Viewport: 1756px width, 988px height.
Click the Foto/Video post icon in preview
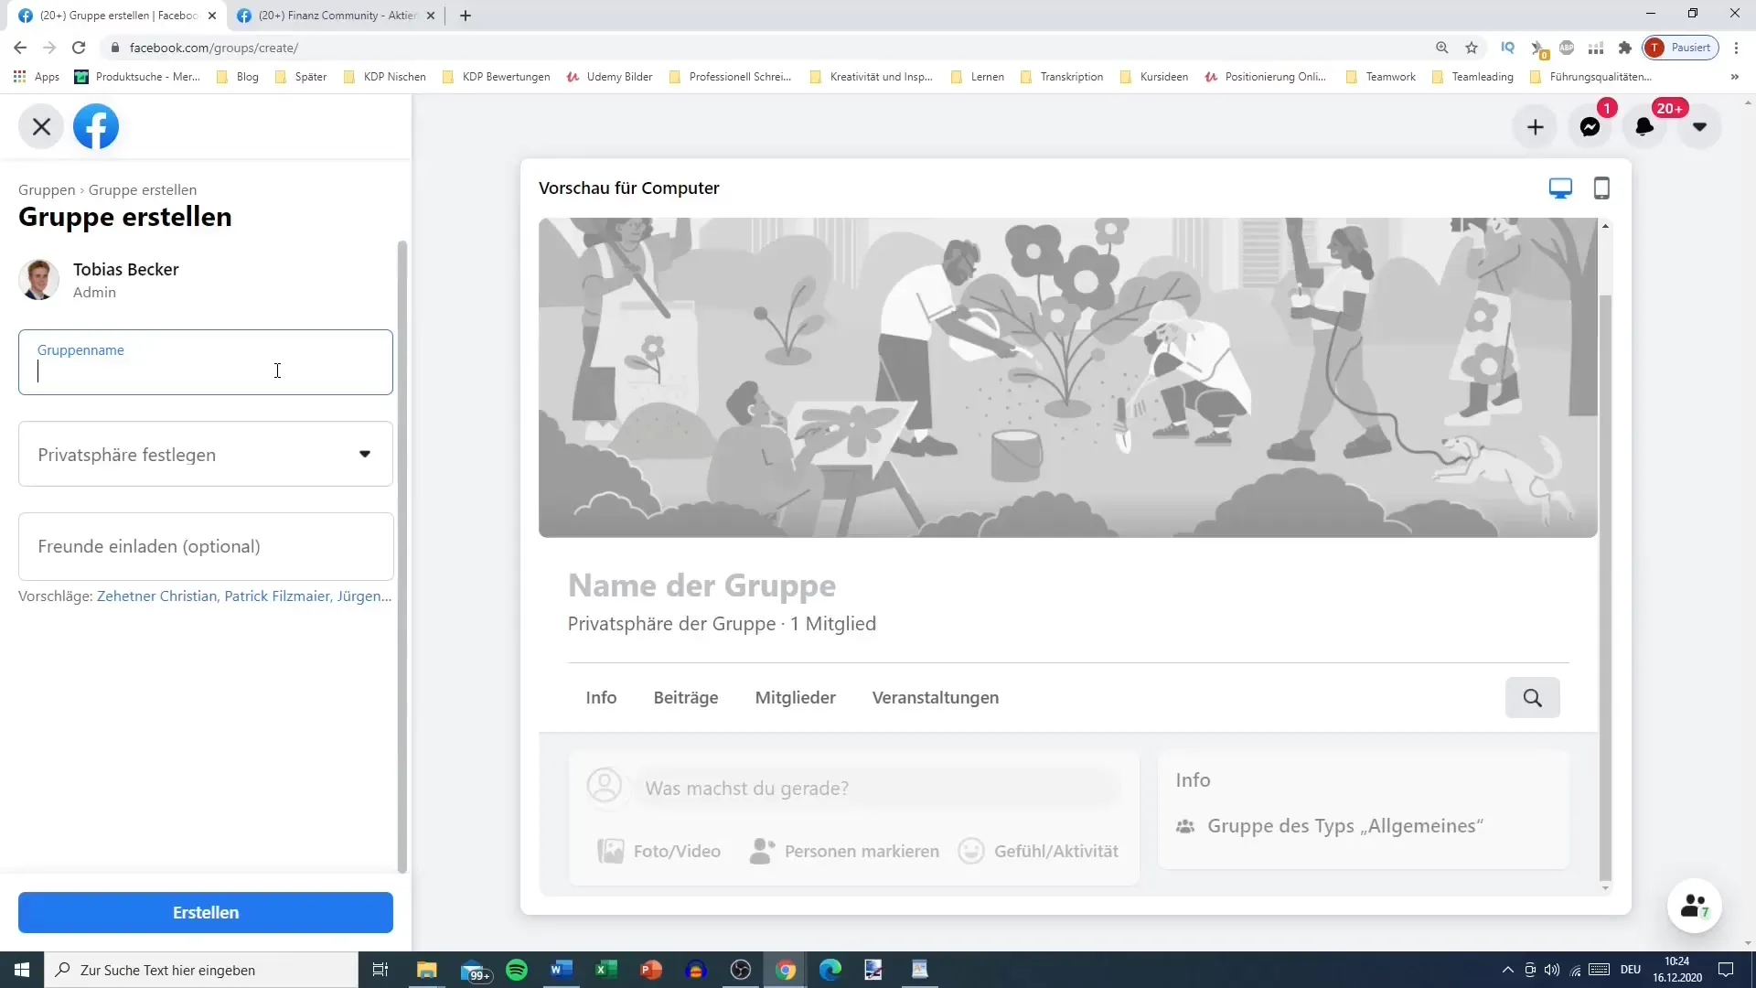(x=610, y=851)
